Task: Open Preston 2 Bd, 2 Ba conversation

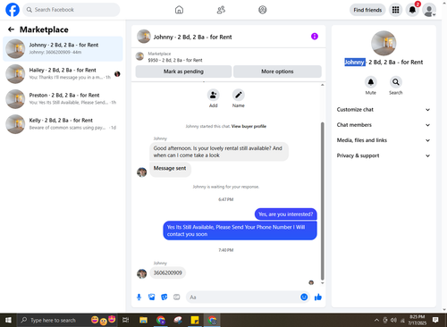Action: coord(63,99)
